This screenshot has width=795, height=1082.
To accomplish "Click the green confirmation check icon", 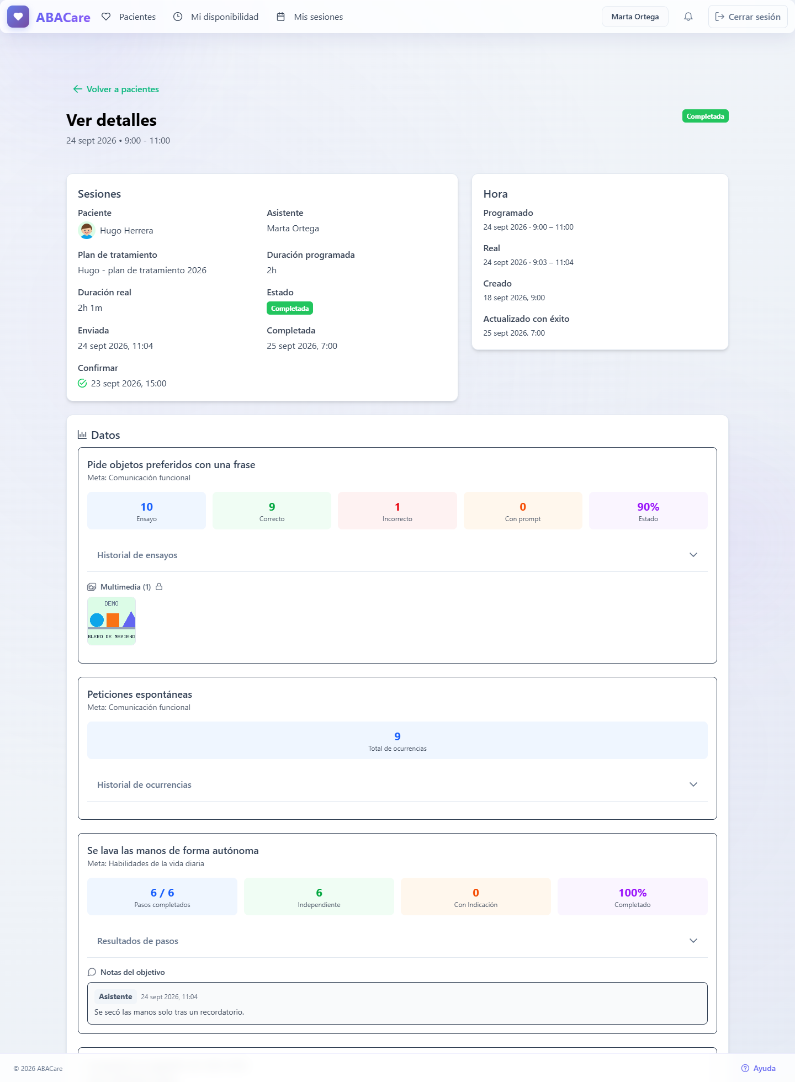I will click(82, 383).
